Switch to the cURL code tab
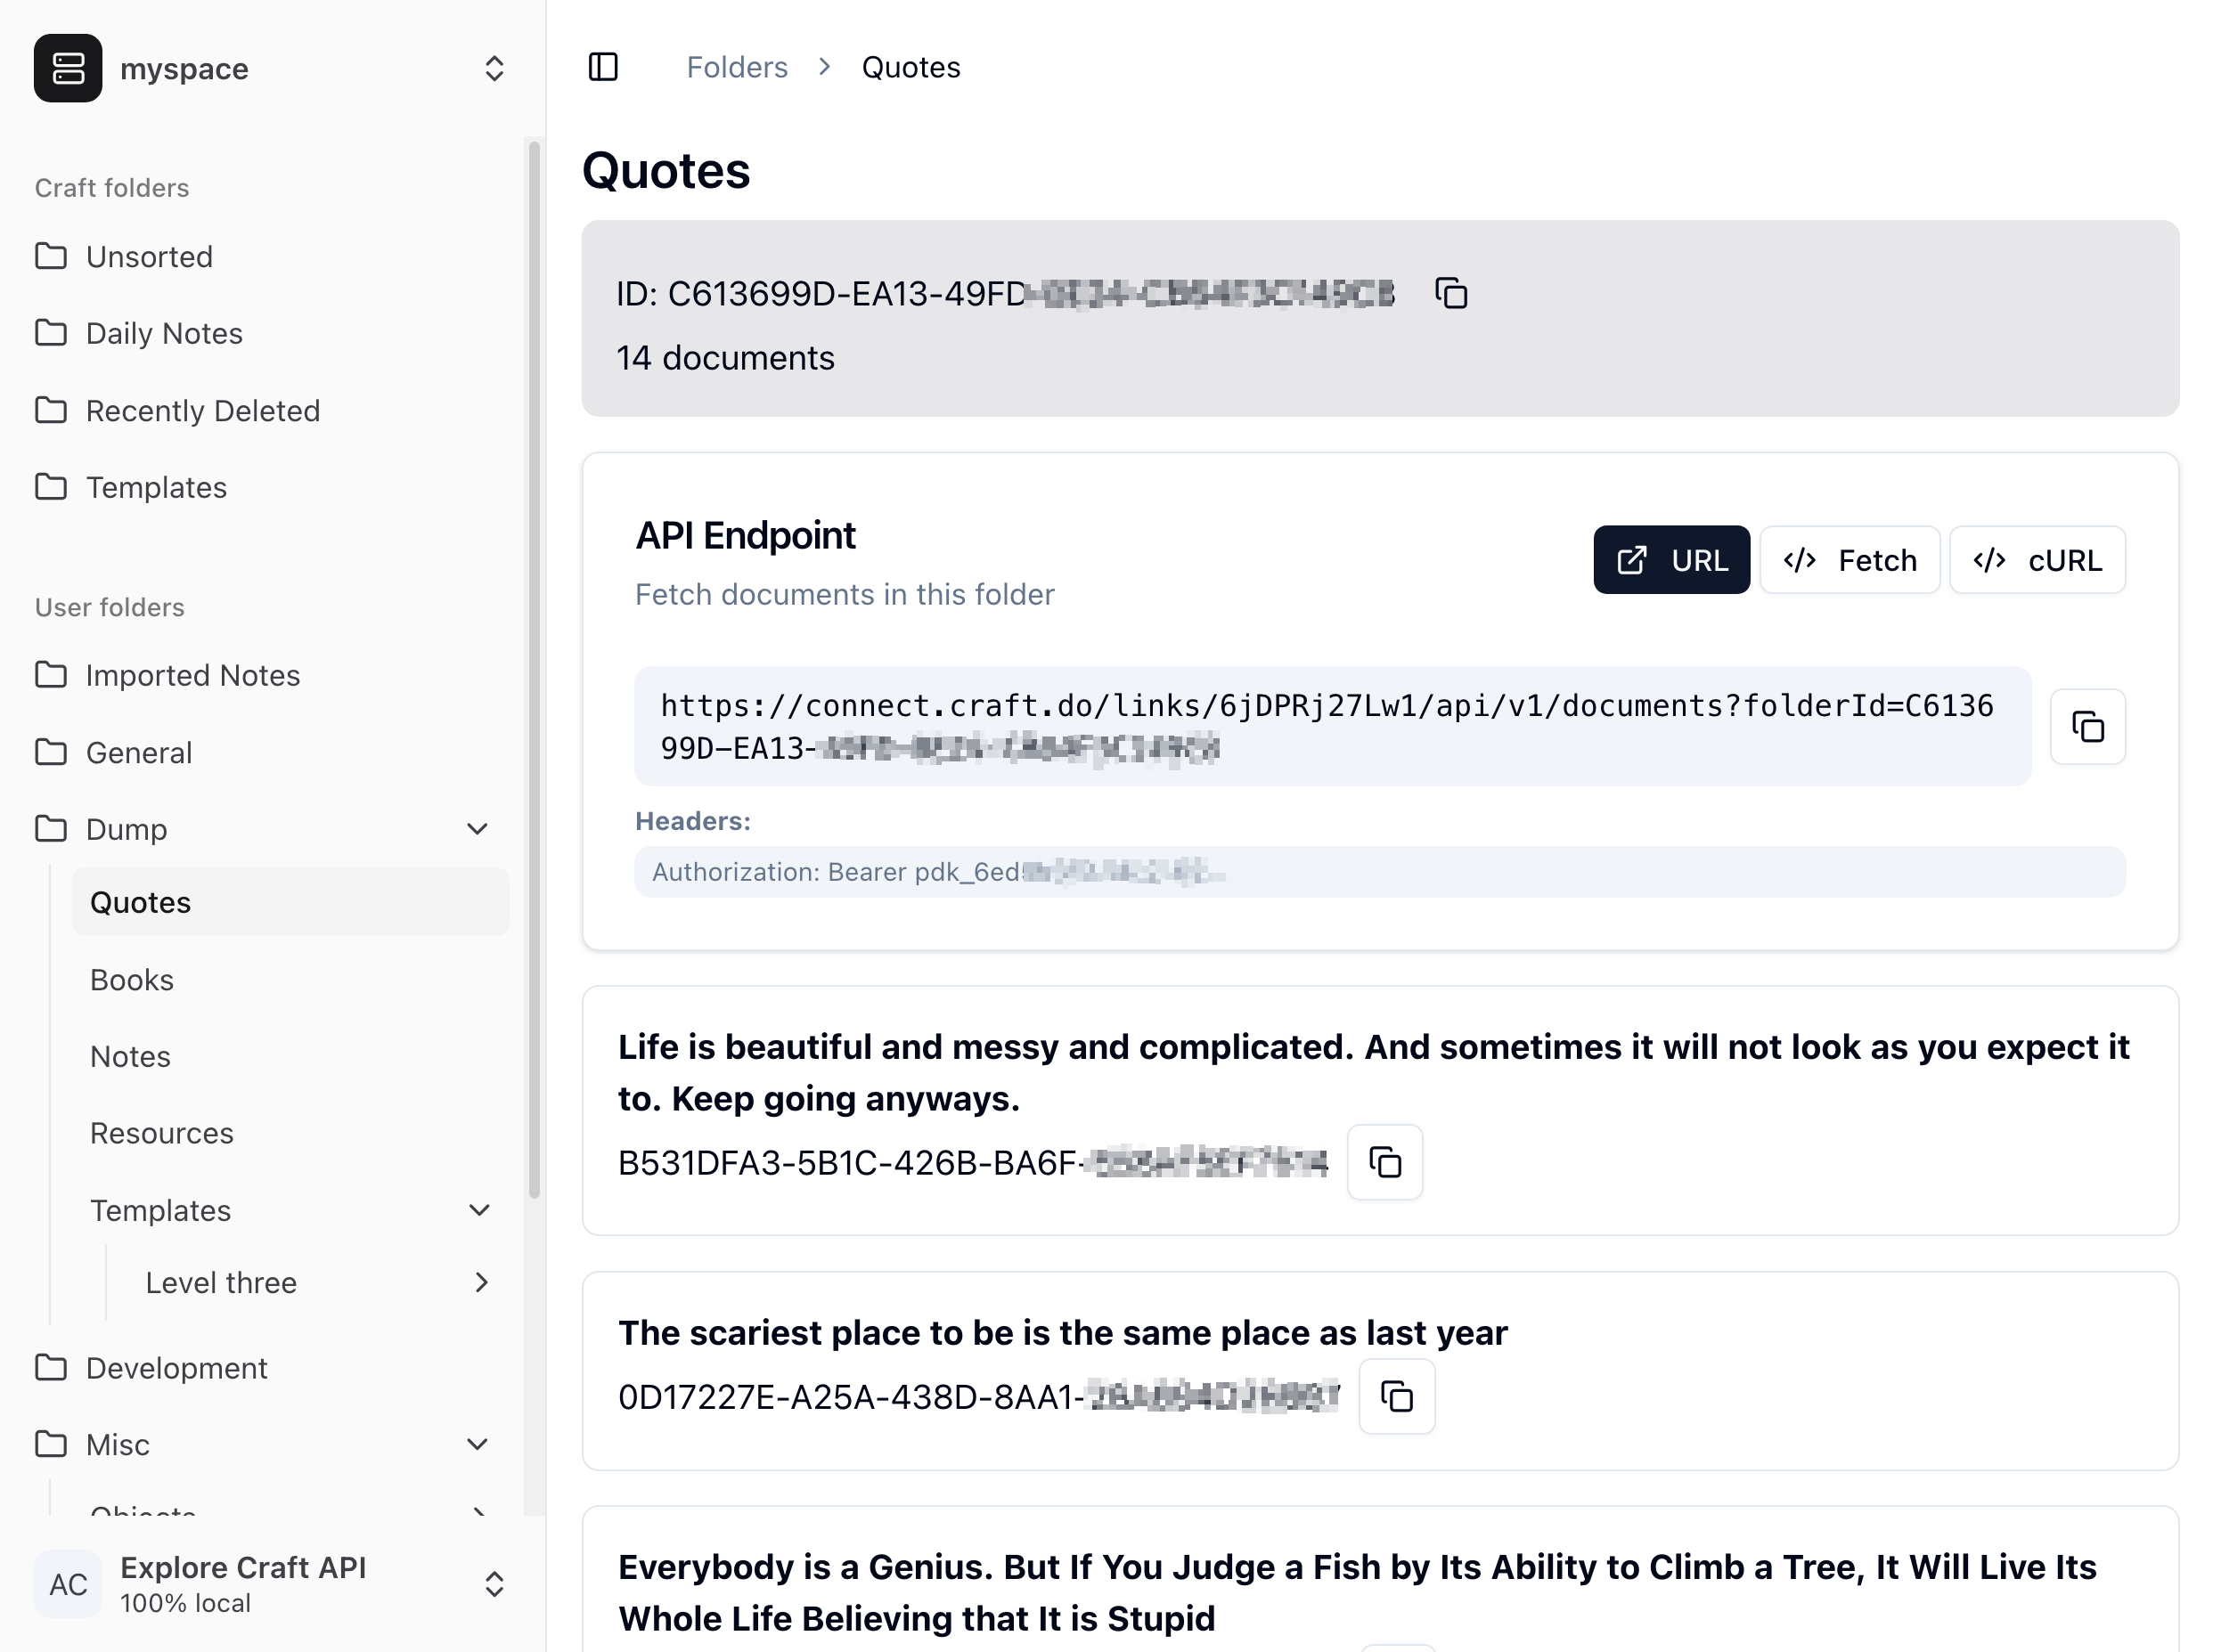The width and height of the screenshot is (2213, 1652). point(2037,560)
